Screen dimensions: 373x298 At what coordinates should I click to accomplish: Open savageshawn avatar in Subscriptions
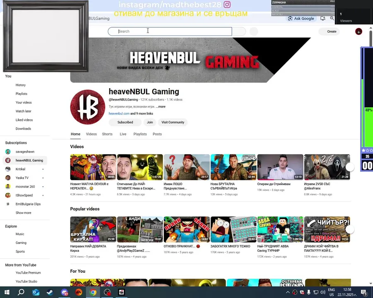[x=8, y=151]
